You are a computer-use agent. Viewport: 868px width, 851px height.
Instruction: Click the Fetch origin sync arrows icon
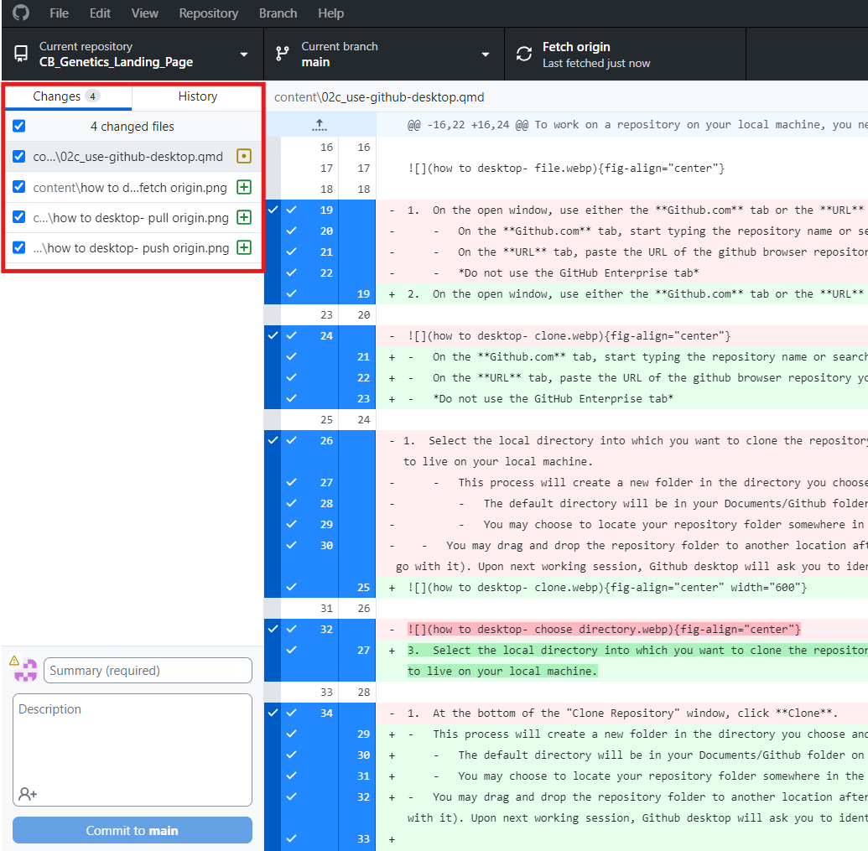click(523, 54)
